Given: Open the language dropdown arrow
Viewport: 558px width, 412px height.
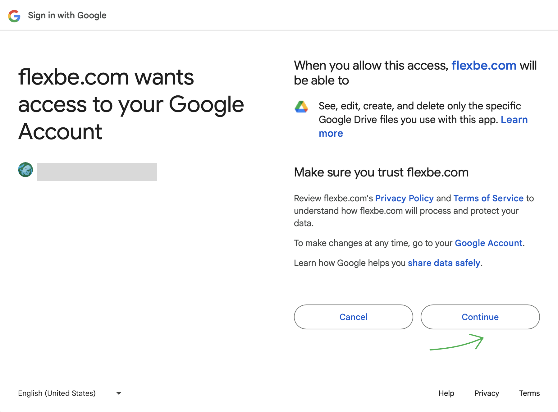Looking at the screenshot, I should tap(119, 393).
